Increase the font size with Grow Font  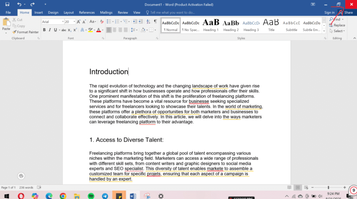click(79, 22)
